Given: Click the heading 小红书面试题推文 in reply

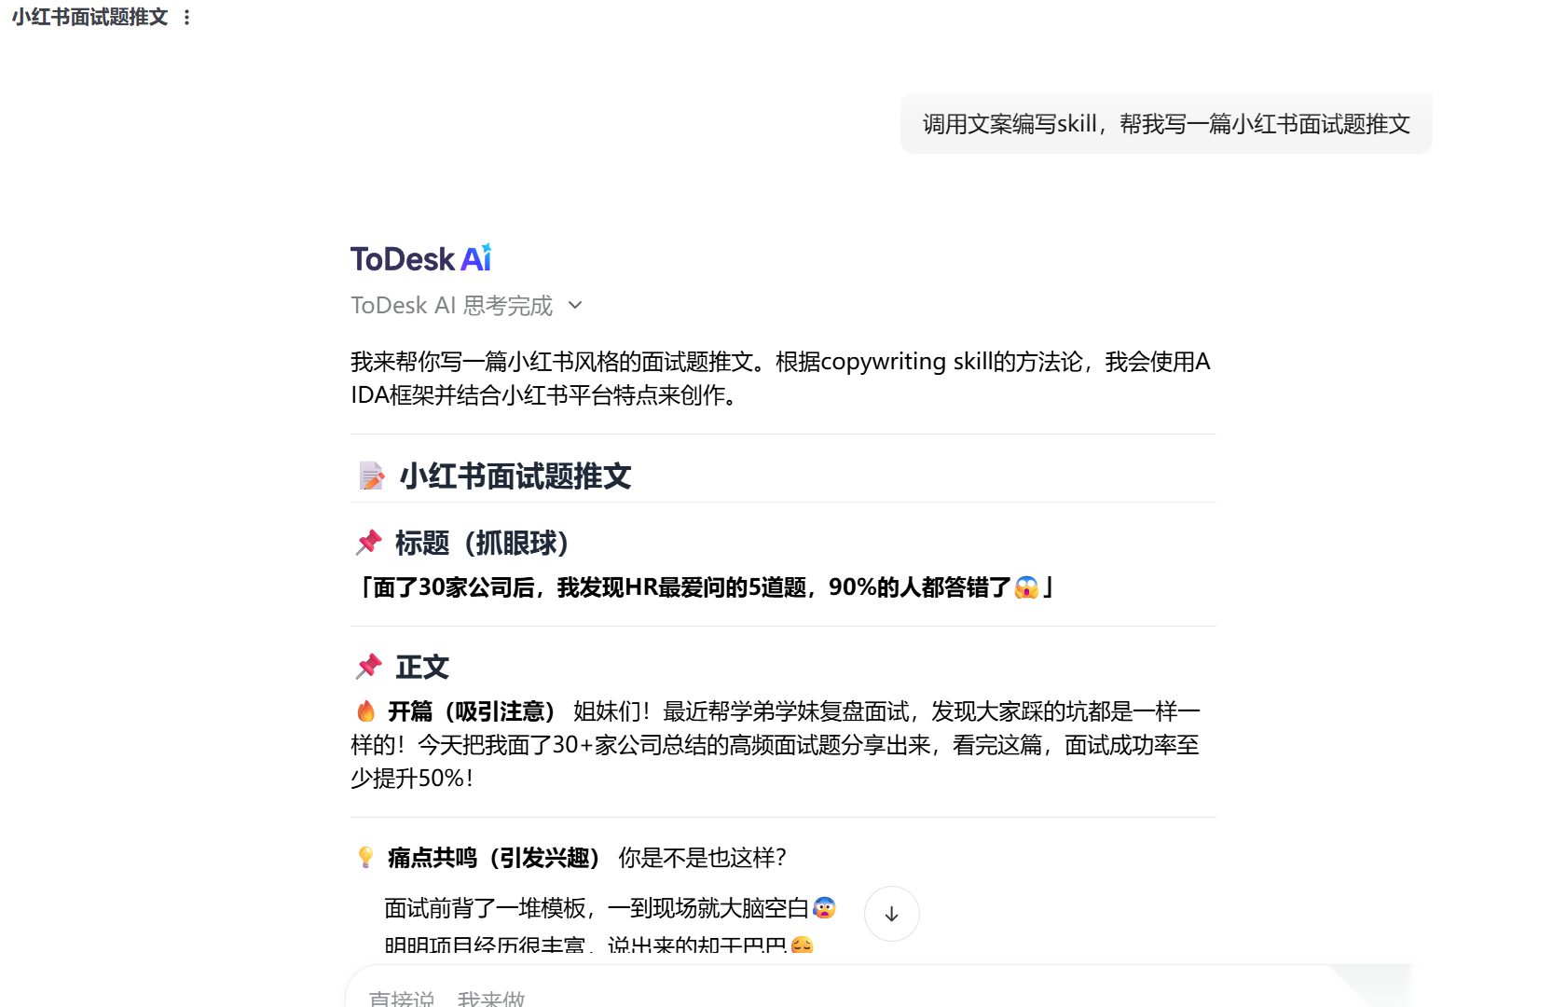Looking at the screenshot, I should pos(515,476).
